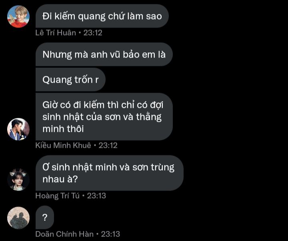
Task: Select the single question mark message
Action: pos(45,217)
